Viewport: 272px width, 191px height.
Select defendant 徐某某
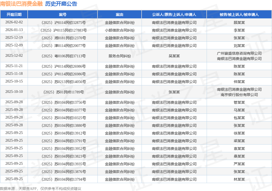pos(239,133)
